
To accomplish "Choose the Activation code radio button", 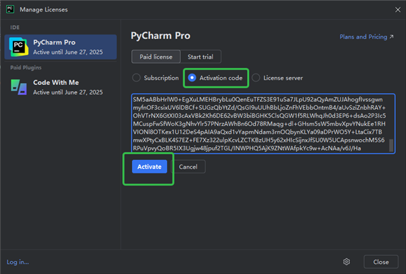I will 192,78.
